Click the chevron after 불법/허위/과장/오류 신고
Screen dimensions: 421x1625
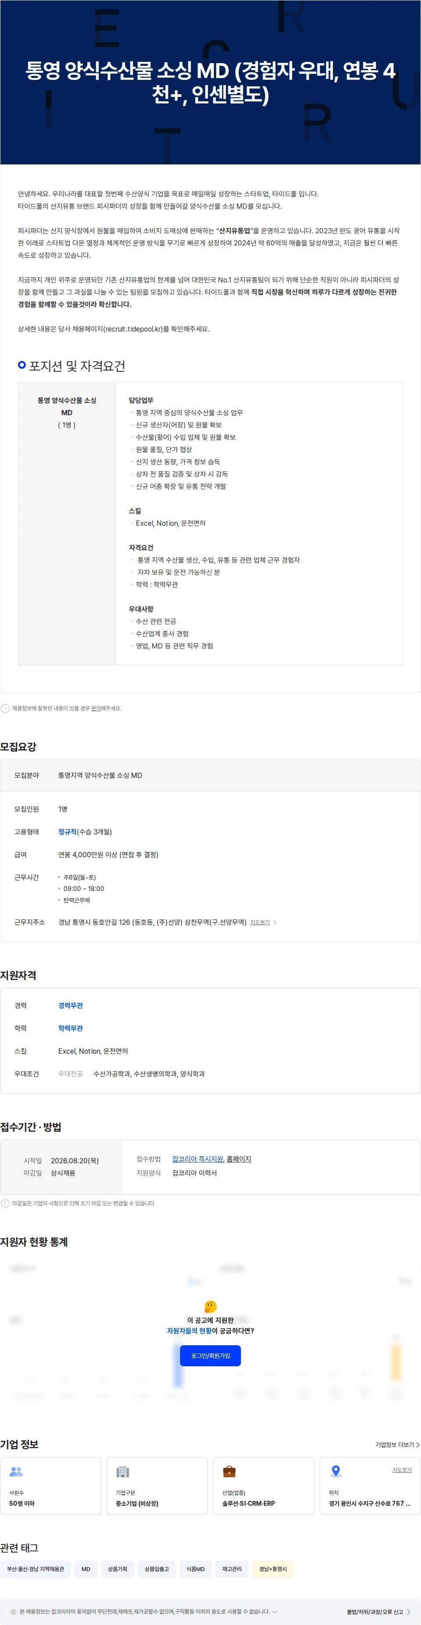click(408, 1611)
